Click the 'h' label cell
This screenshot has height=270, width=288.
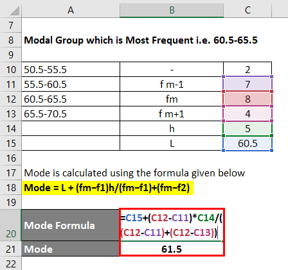click(172, 128)
